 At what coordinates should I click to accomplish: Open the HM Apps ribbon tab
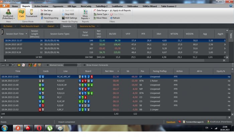(x=72, y=6)
